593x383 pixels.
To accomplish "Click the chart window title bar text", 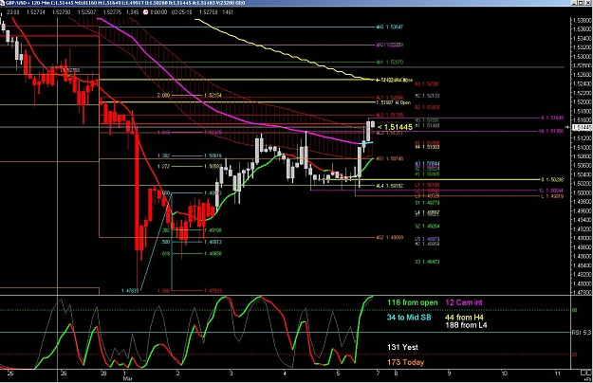I will 125,3.
